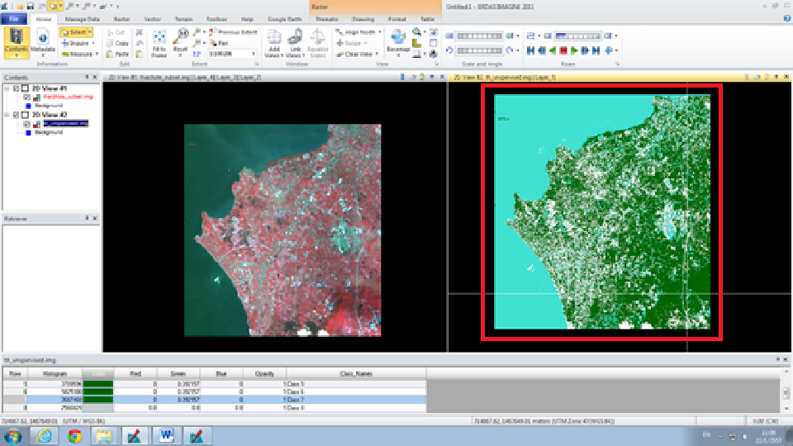Uncheck the red-named subset image layer

(x=27, y=97)
